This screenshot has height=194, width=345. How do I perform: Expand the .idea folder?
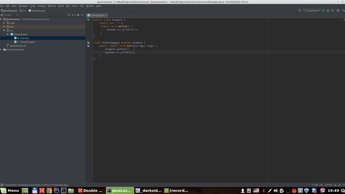pos(4,23)
